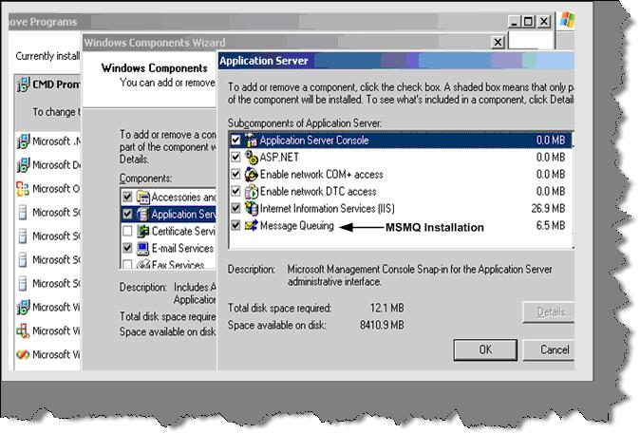Toggle the E-mail Services checkbox
This screenshot has height=434, width=640.
[127, 248]
